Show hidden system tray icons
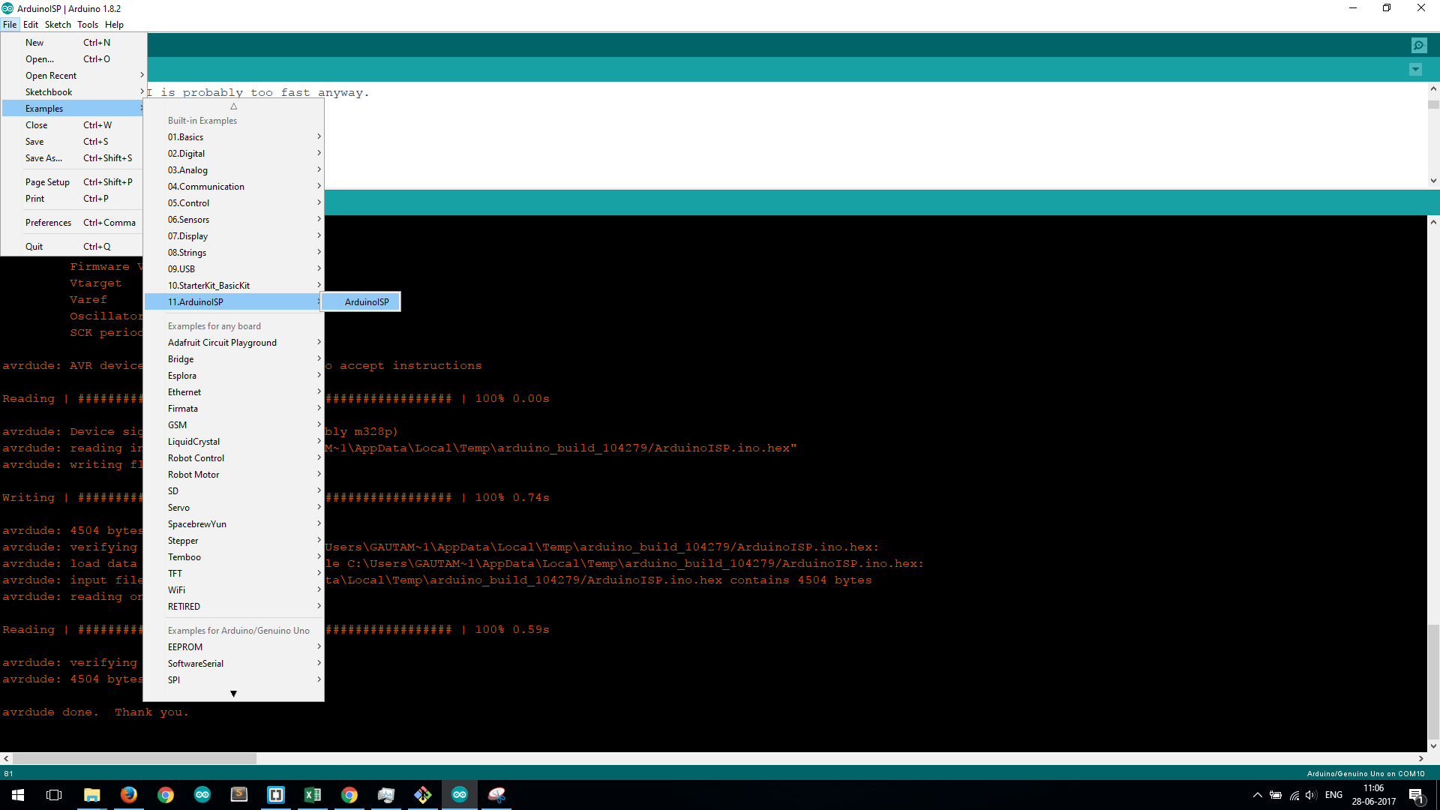This screenshot has height=810, width=1440. (1257, 795)
